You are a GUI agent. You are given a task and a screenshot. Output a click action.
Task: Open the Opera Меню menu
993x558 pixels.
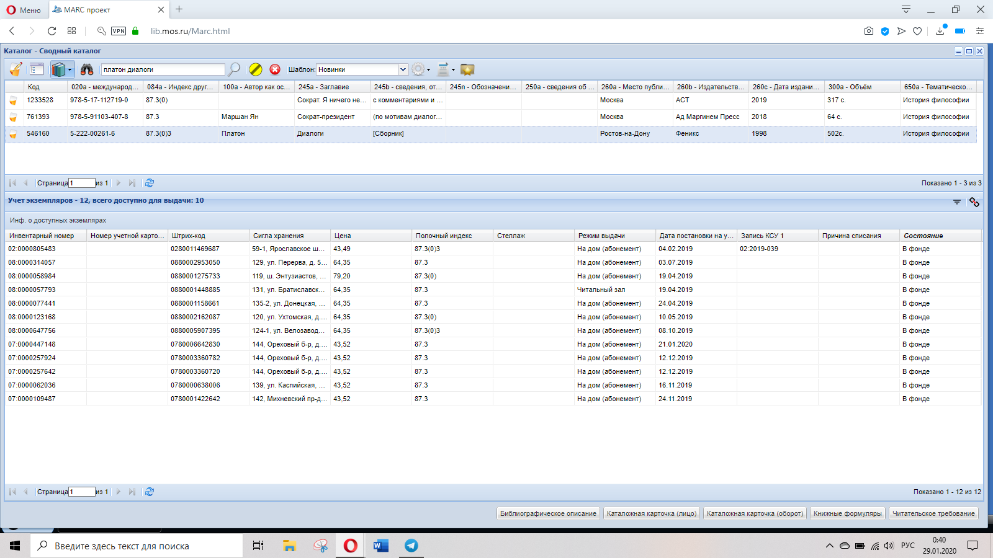click(x=24, y=10)
